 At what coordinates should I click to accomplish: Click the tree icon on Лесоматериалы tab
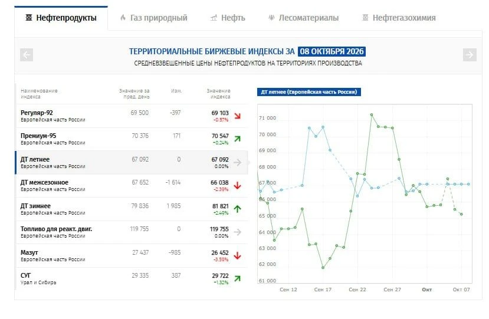coord(271,18)
